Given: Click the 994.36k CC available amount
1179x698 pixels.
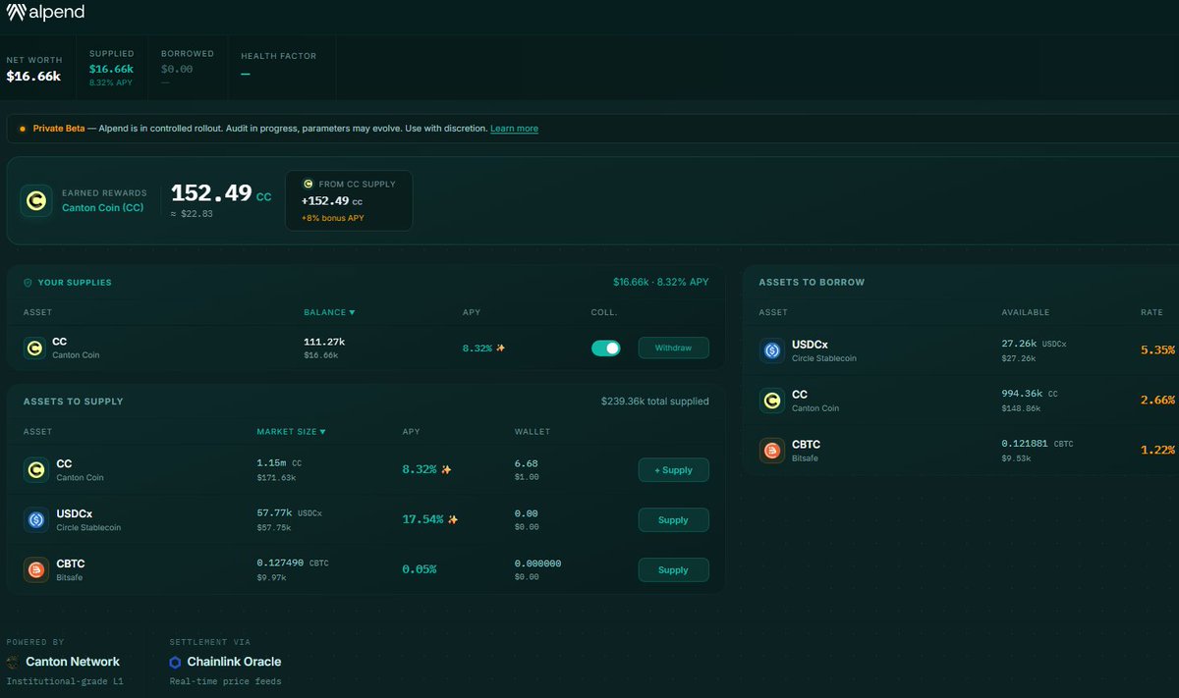Looking at the screenshot, I should (1031, 394).
